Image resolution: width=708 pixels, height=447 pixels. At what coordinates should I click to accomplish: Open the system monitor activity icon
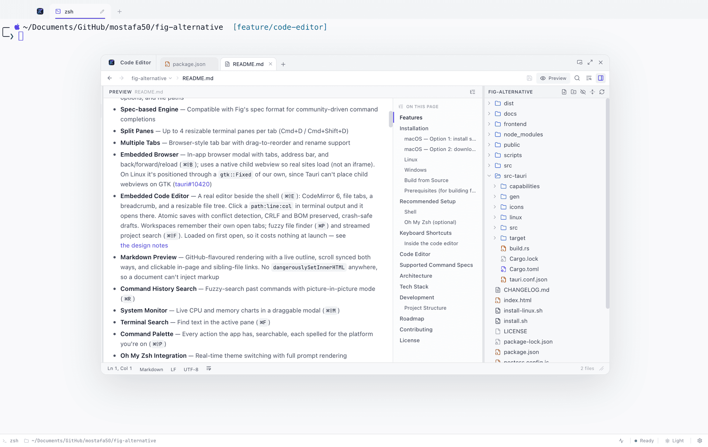pyautogui.click(x=621, y=441)
